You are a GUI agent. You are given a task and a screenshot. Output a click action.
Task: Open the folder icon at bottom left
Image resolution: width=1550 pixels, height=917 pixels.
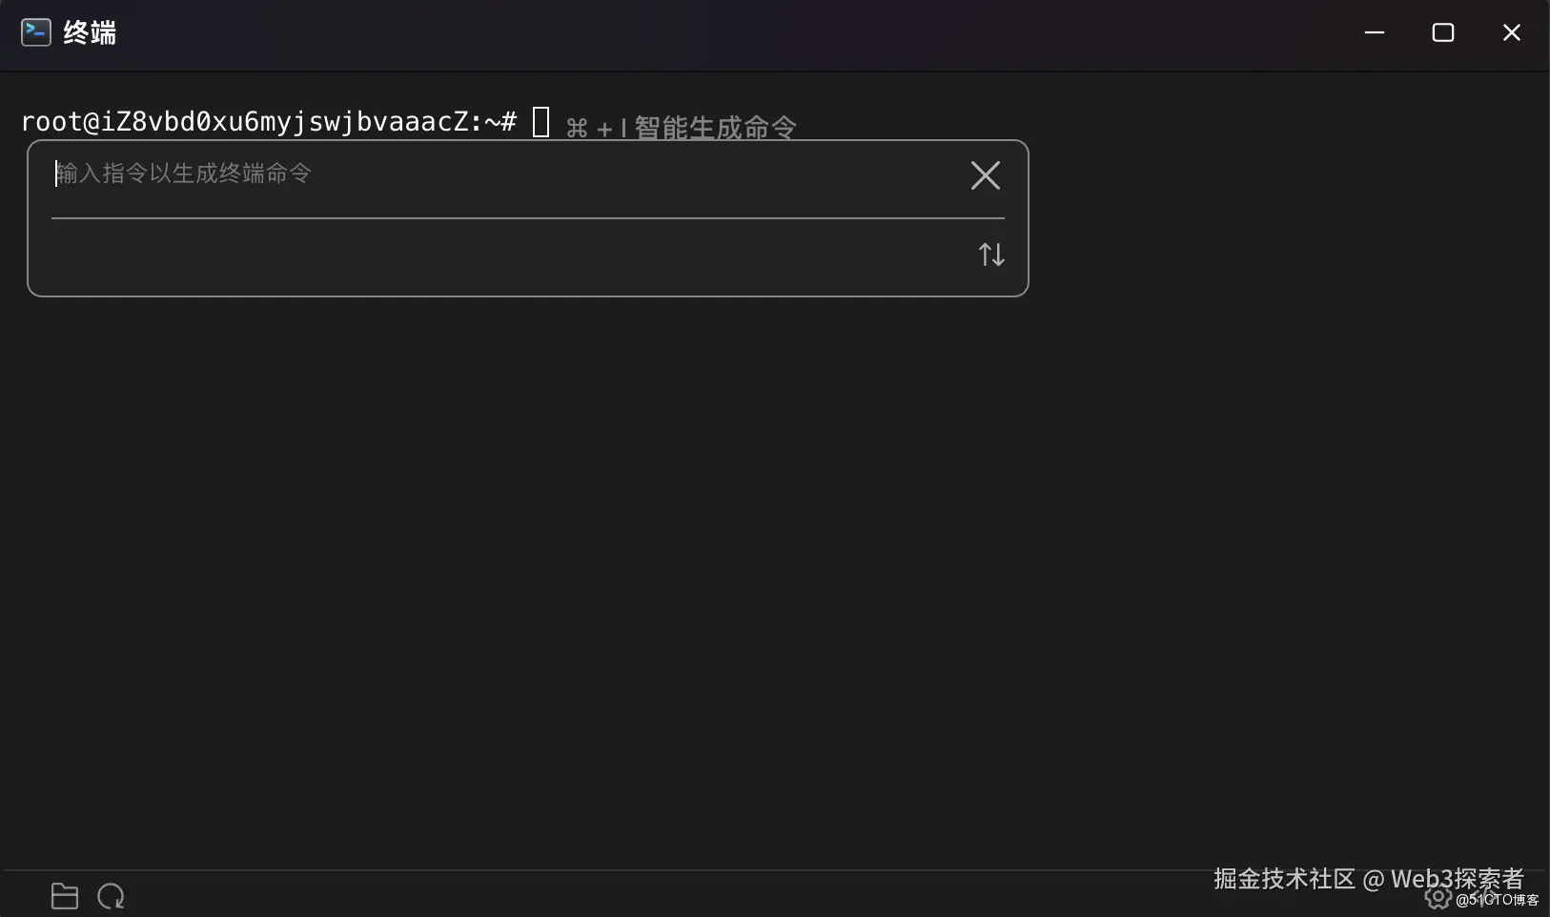coord(64,896)
